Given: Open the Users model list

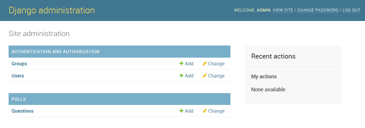Looking at the screenshot, I should click(x=18, y=76).
